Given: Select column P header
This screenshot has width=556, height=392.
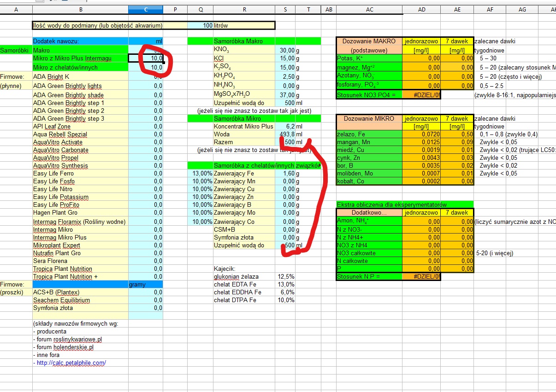Looking at the screenshot, I should pos(175,10).
